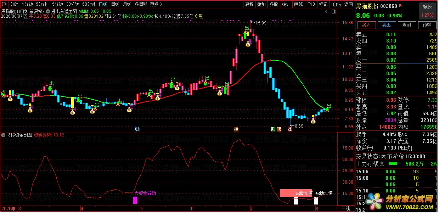Click the 资金趋势 13.12 indicator label
Image resolution: width=439 pixels, height=213 pixels.
coord(49,135)
